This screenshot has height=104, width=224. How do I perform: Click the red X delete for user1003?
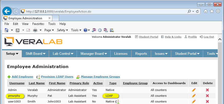point(207,101)
